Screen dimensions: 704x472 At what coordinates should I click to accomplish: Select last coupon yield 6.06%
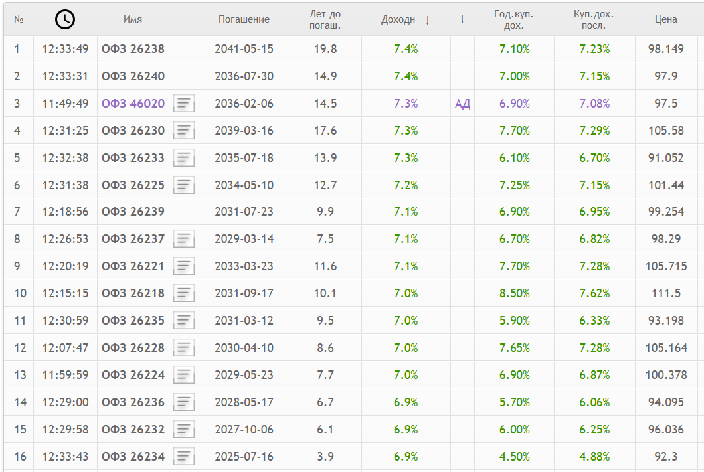click(x=594, y=402)
